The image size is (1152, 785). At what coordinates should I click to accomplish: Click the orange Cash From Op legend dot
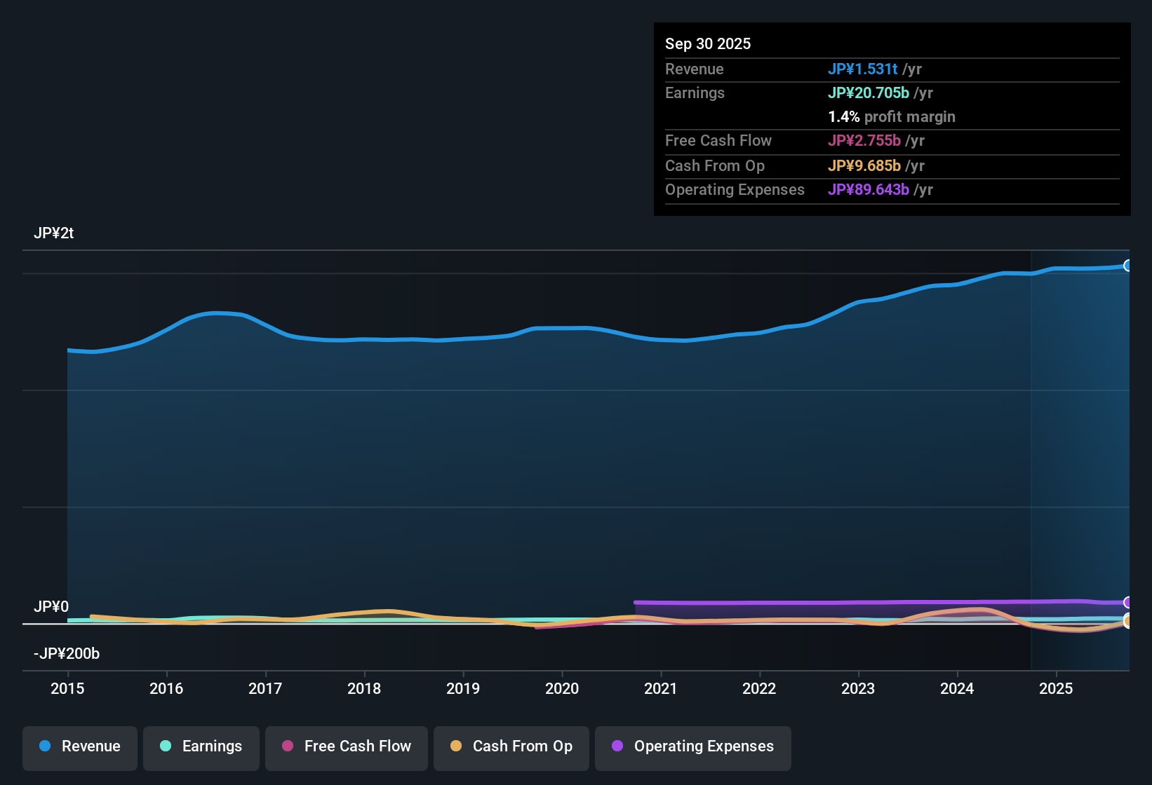455,746
